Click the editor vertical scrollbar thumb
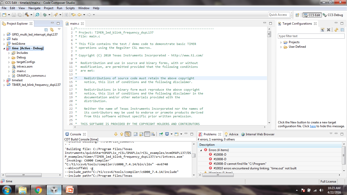 pyautogui.click(x=269, y=34)
